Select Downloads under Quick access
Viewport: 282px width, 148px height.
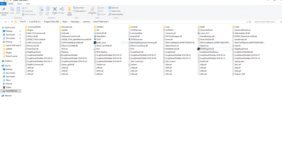[10, 35]
